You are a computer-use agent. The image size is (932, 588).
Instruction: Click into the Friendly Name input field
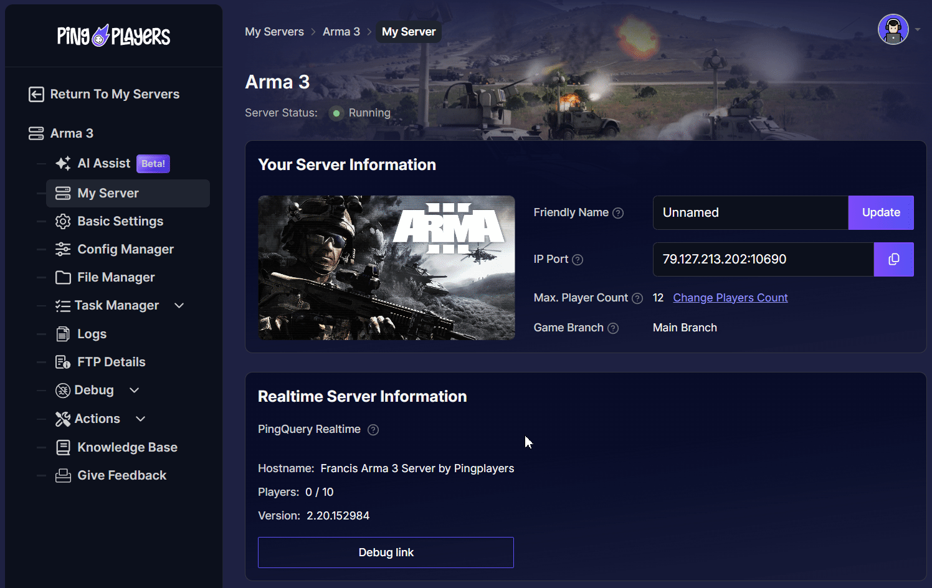click(x=750, y=212)
